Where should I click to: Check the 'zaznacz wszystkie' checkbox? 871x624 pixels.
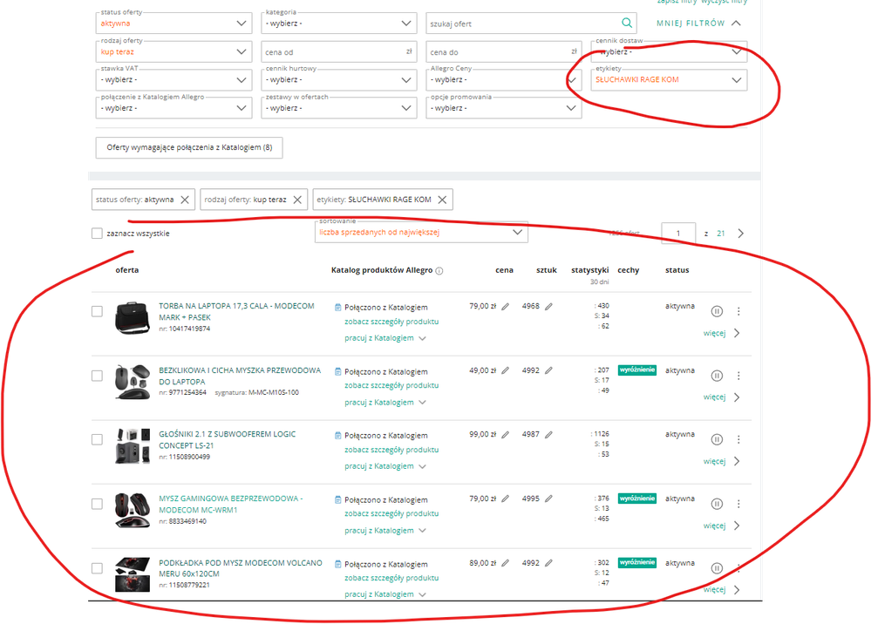98,234
